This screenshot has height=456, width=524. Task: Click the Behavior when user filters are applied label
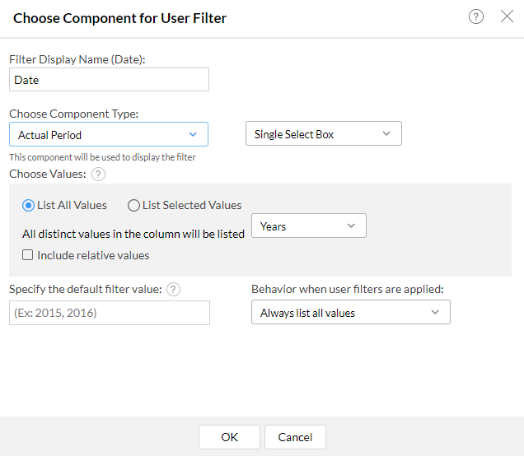[348, 289]
